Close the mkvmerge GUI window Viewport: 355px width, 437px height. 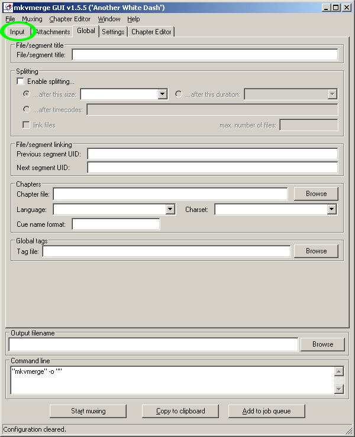pyautogui.click(x=347, y=8)
